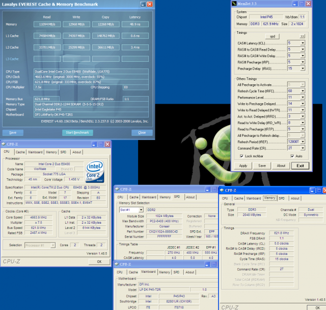The width and height of the screenshot is (326, 310).
Task: Open the Command Rate (CR) dropdown in MemSet
Action: tap(303, 148)
